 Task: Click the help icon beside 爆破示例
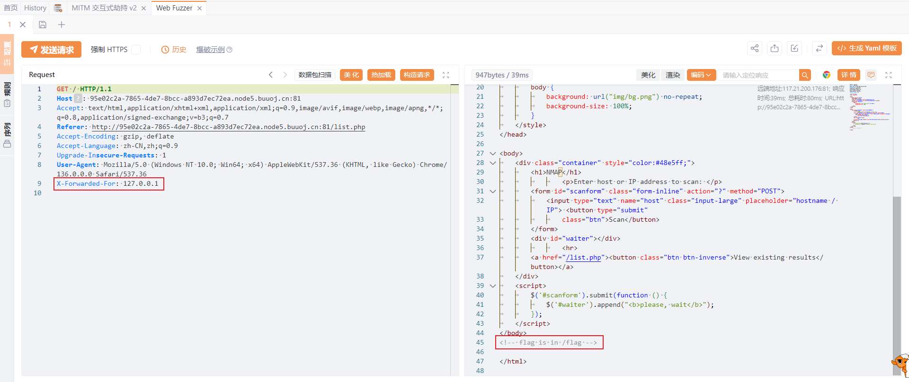(230, 50)
